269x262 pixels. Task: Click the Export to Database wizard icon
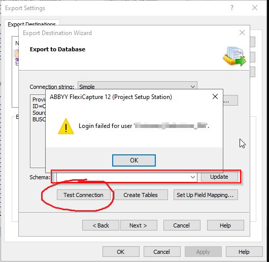pyautogui.click(x=235, y=56)
